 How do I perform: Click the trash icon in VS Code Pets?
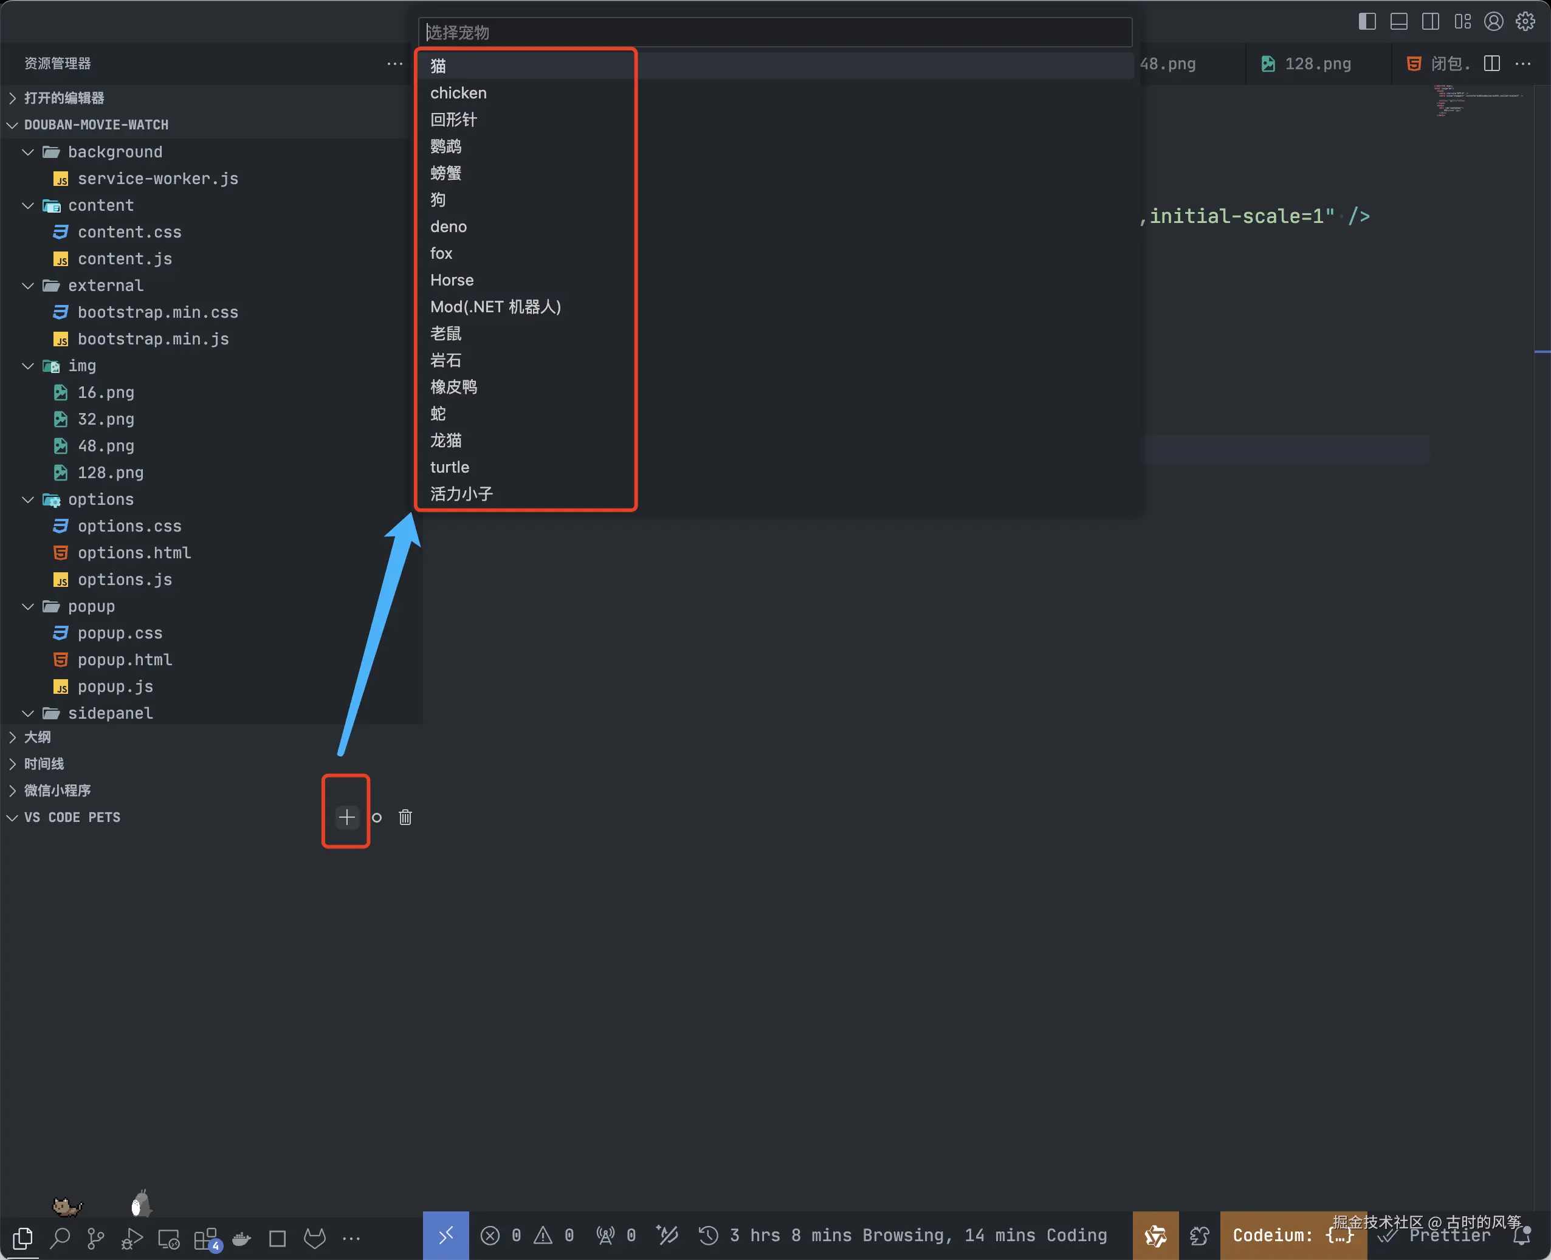(405, 817)
